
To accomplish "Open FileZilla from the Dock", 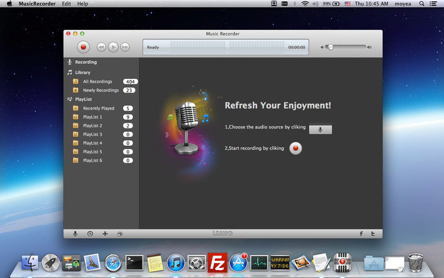I will coord(218,262).
